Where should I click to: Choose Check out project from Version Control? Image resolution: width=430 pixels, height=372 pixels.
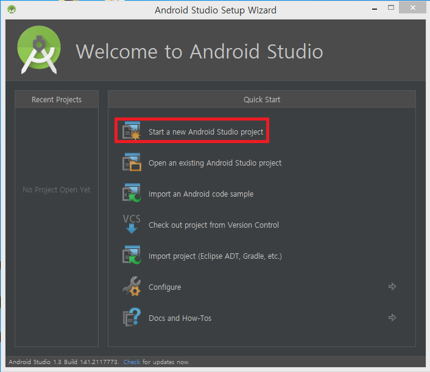pos(214,225)
